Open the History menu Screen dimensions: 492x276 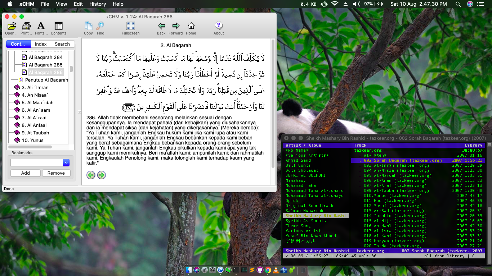tap(98, 4)
